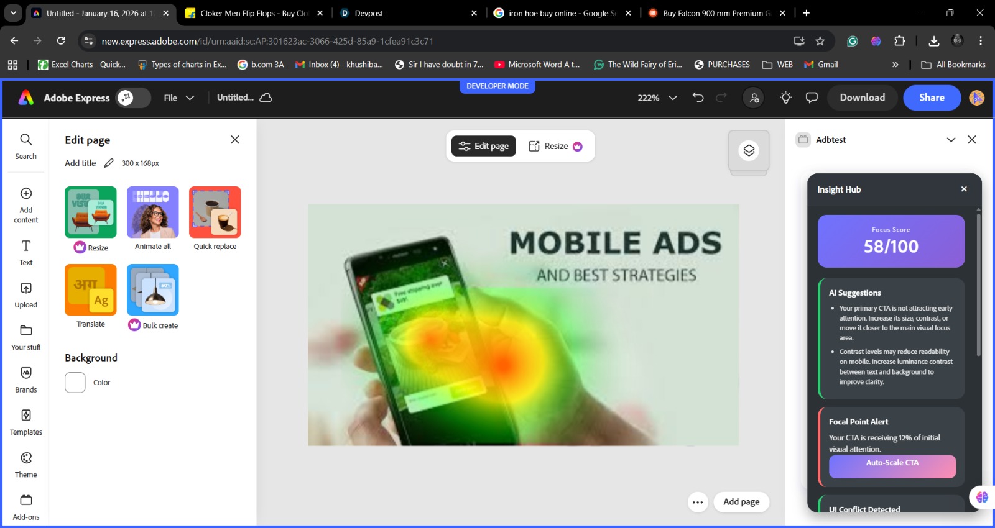Reload the current page
995x528 pixels.
(x=61, y=41)
